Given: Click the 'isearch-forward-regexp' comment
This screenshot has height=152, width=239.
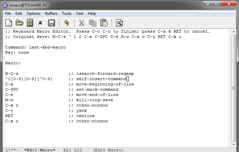Looking at the screenshot, I should [x=105, y=74].
